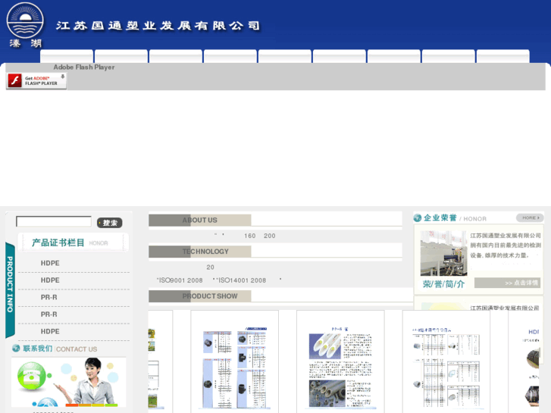Screen dimensions: 551x413
Task: Focus the search text box
Action: coord(54,221)
